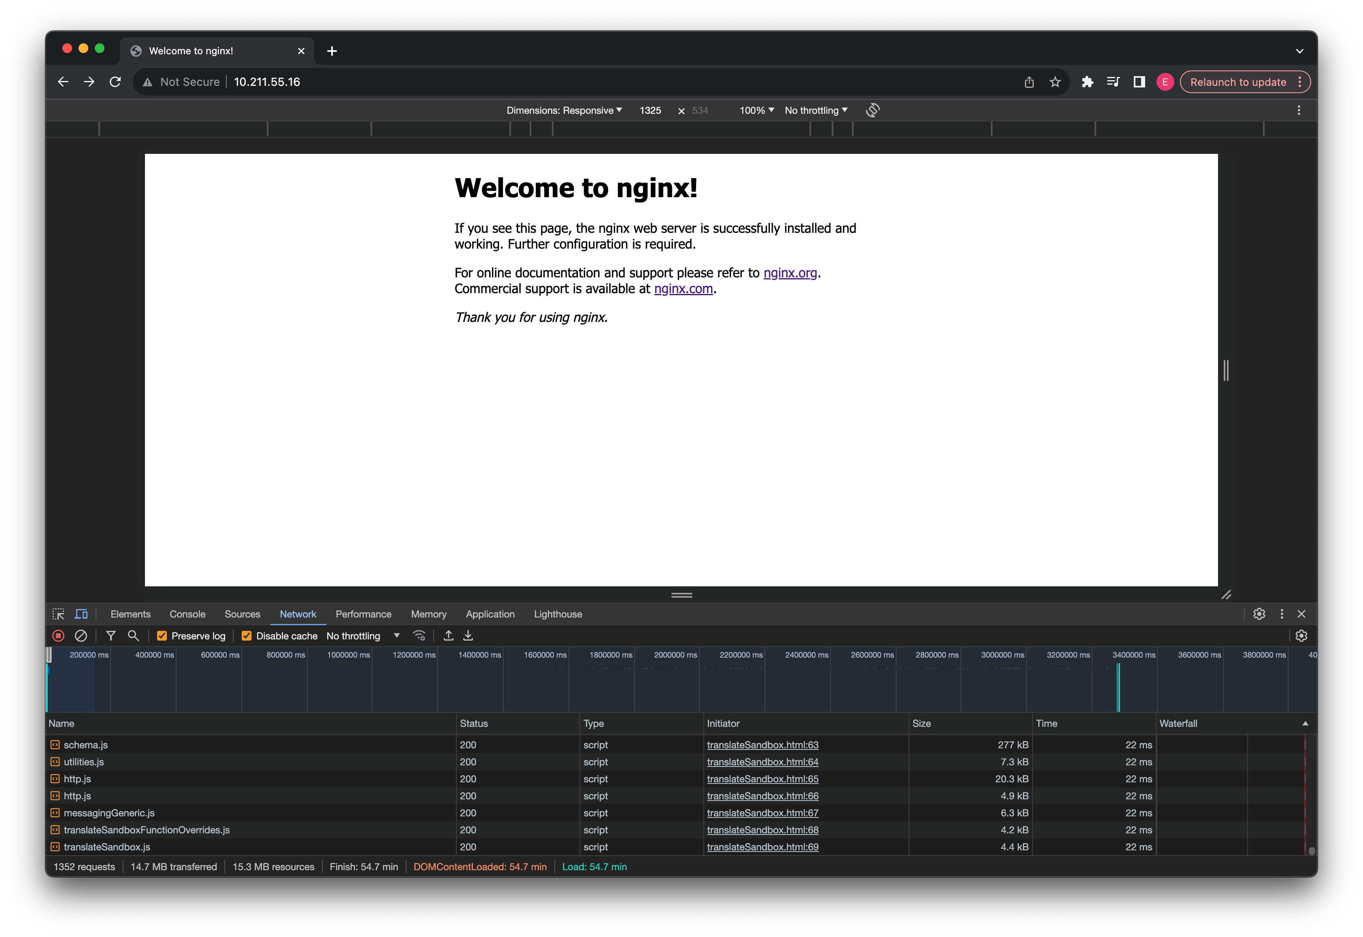1363x937 pixels.
Task: Switch to the Console tab
Action: 187,614
